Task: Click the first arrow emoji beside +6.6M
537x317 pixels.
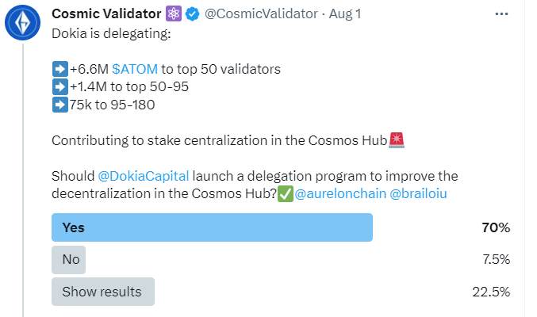Action: 59,69
